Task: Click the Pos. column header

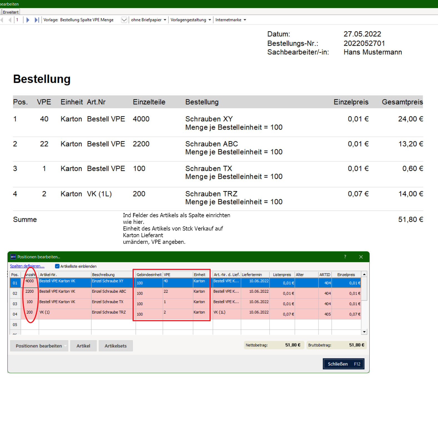Action: click(x=15, y=275)
